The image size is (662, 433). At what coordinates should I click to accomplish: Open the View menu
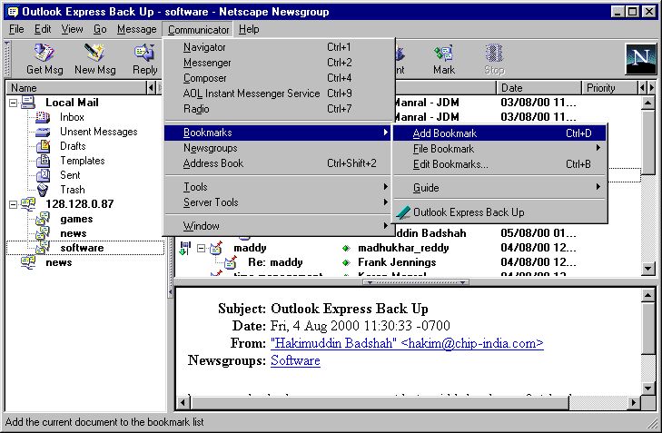coord(73,29)
